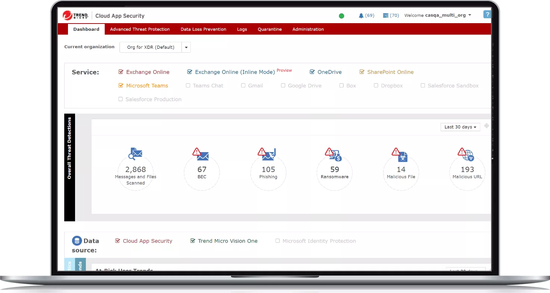Enable the Gmail service checkbox
This screenshot has height=293, width=550.
(x=243, y=86)
